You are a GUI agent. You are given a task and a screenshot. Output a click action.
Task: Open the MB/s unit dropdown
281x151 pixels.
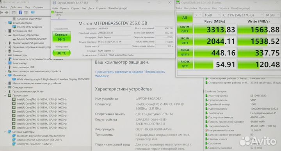(272, 15)
